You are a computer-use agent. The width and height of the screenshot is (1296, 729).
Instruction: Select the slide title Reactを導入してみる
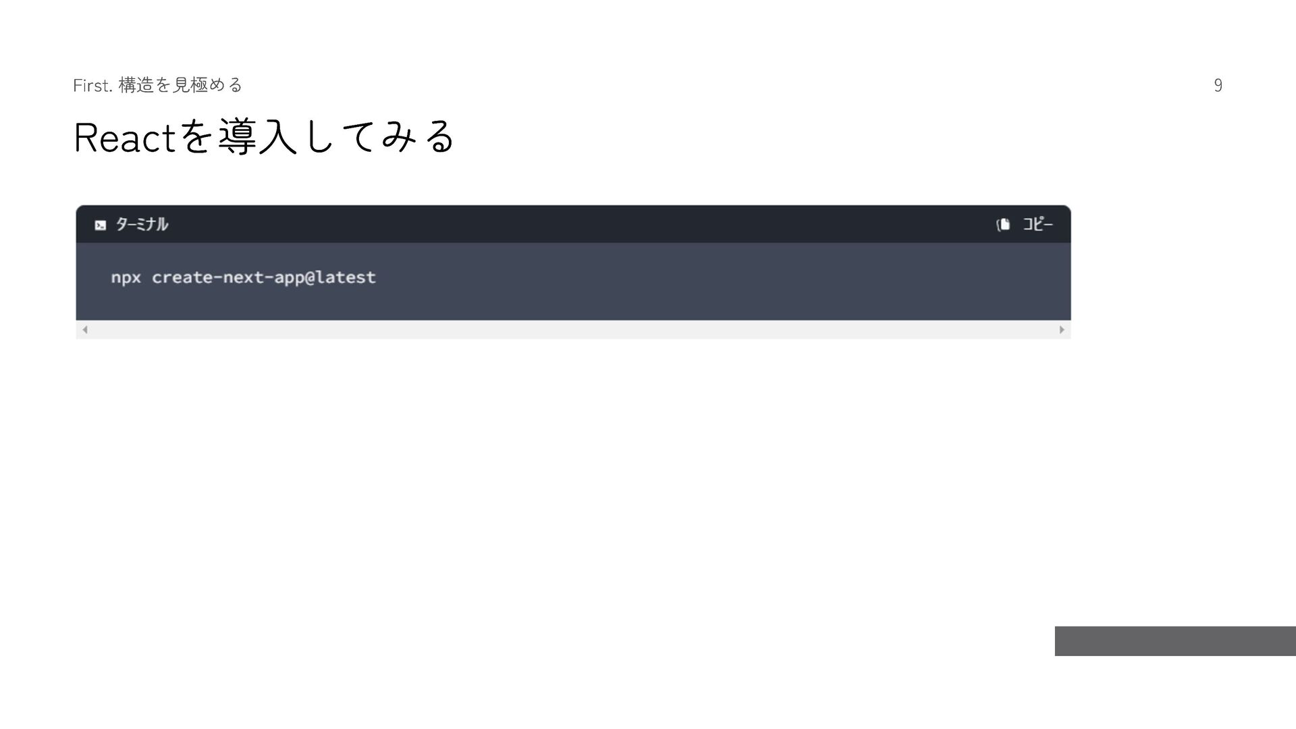click(x=264, y=137)
